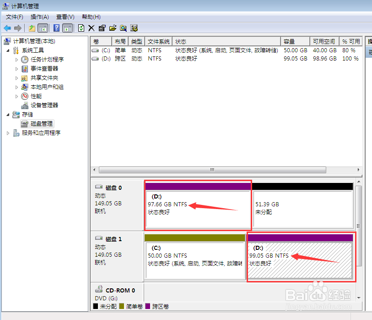Select 共享文件夹 tree item
Screen dimensions: 372x320
coord(44,78)
